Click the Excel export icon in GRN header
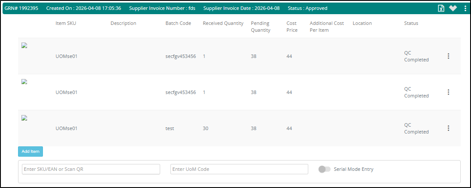The image size is (471, 188). (441, 9)
